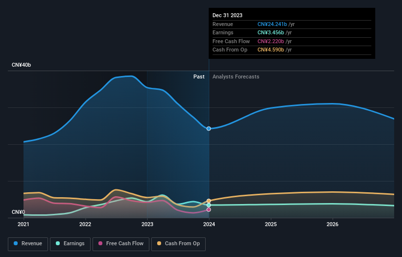Click the CN¥40b y-axis label
The width and height of the screenshot is (402, 257).
pos(21,65)
